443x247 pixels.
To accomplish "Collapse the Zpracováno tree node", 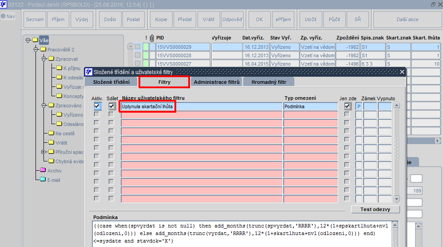I will [x=44, y=106].
